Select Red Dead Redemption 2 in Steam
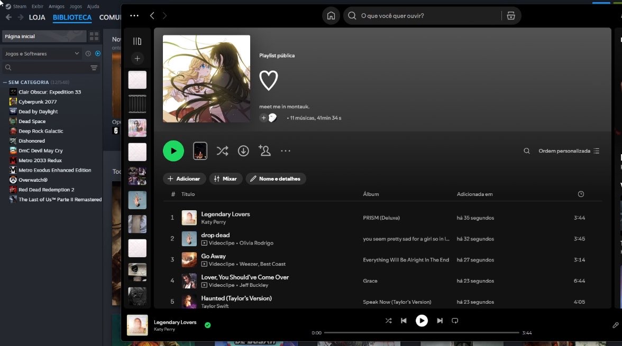This screenshot has width=622, height=346. click(46, 190)
